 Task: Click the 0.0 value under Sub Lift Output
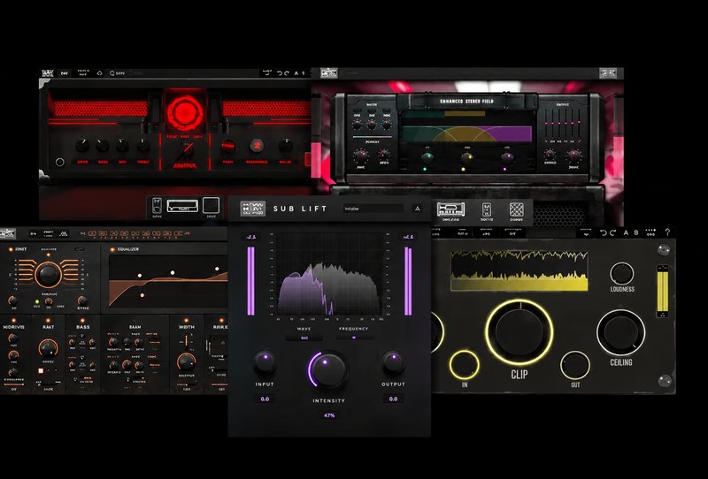tap(393, 399)
